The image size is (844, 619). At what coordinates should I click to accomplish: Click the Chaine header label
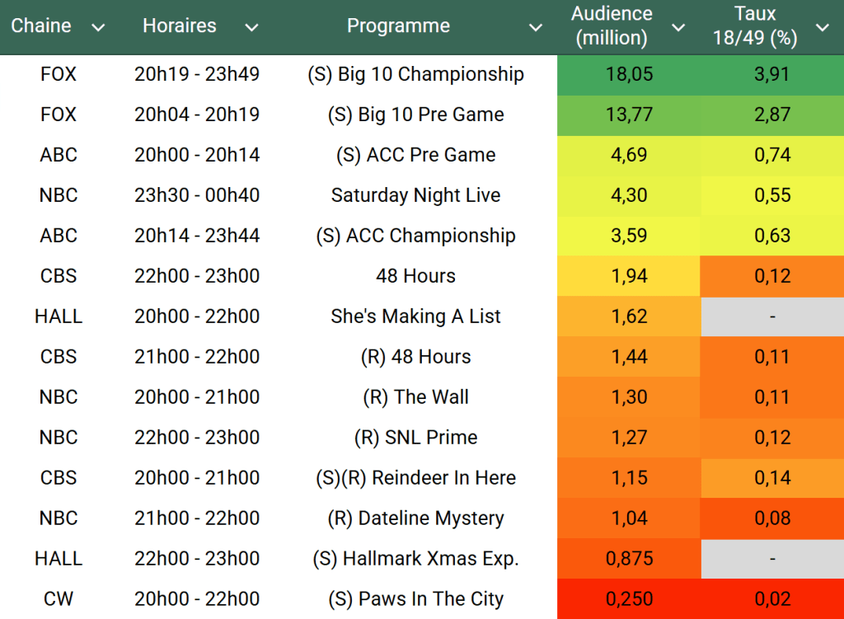[41, 26]
